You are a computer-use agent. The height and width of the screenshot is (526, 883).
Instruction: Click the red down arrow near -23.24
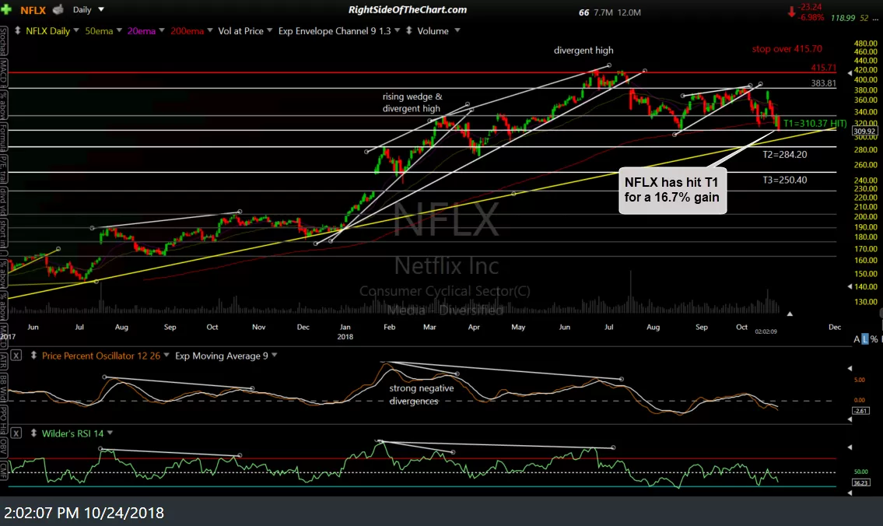[x=791, y=11]
